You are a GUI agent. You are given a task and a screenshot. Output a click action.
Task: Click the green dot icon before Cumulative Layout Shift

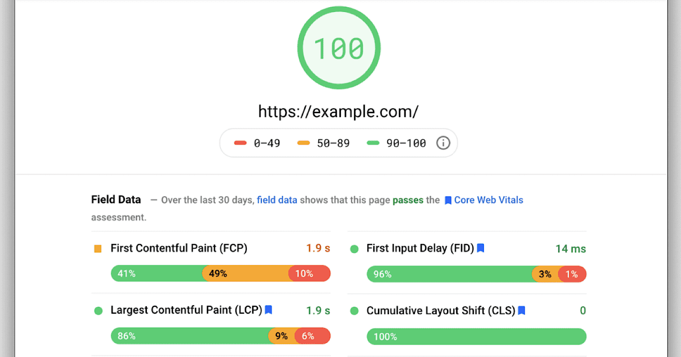[354, 311]
